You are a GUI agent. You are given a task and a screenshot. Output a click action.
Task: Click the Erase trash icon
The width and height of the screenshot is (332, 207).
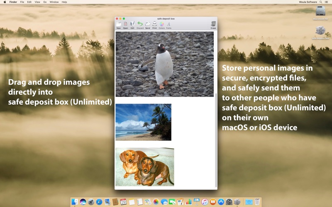coord(213,24)
